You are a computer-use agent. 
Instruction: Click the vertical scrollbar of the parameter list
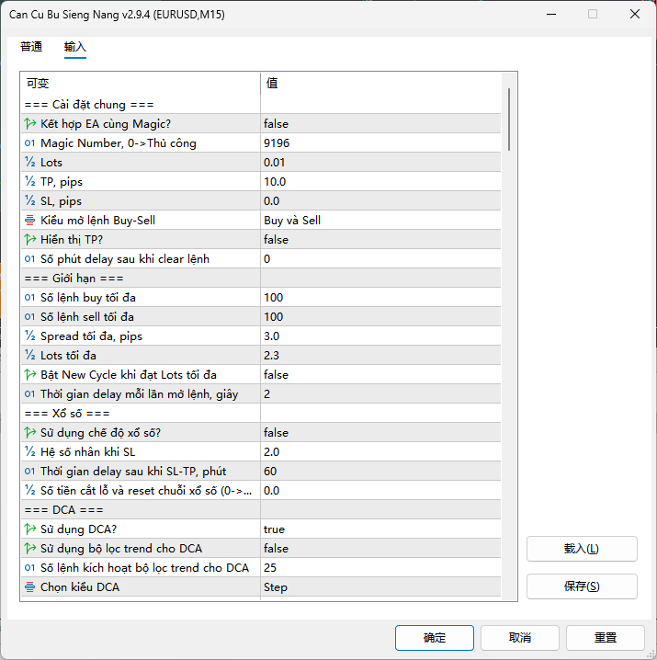(509, 119)
